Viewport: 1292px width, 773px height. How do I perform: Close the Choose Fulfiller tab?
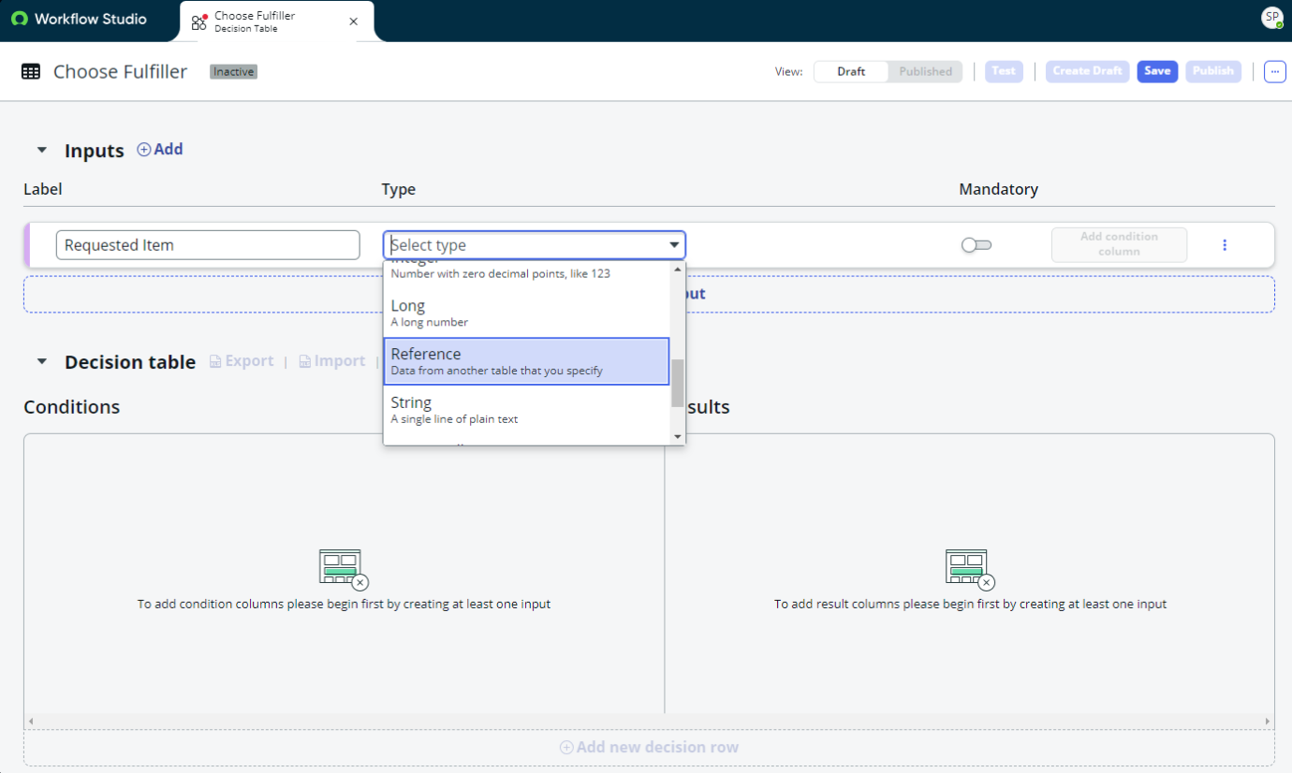click(x=353, y=22)
